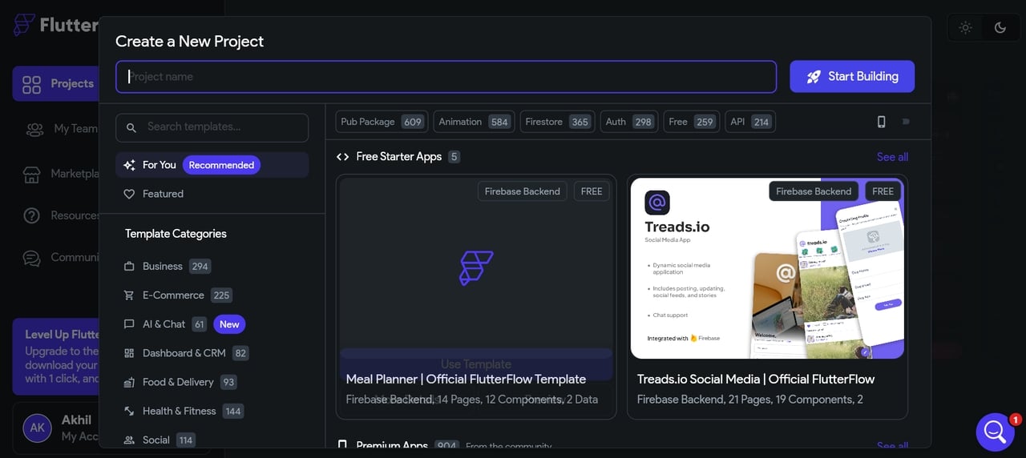Click the New badge on AI & Chat
Viewport: 1026px width, 458px height.
(229, 324)
